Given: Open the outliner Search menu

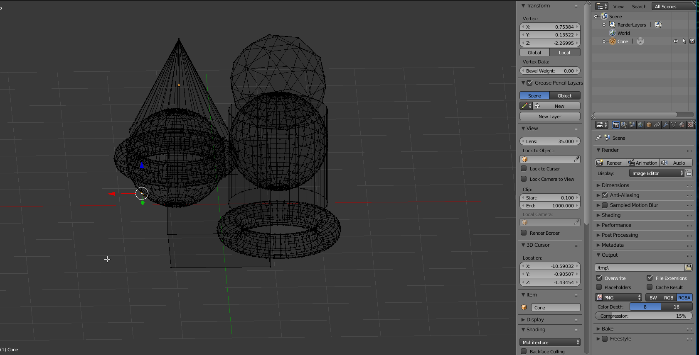Looking at the screenshot, I should point(639,7).
